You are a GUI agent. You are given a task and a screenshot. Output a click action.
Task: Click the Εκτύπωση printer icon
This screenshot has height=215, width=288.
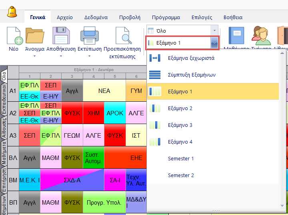coord(89,37)
